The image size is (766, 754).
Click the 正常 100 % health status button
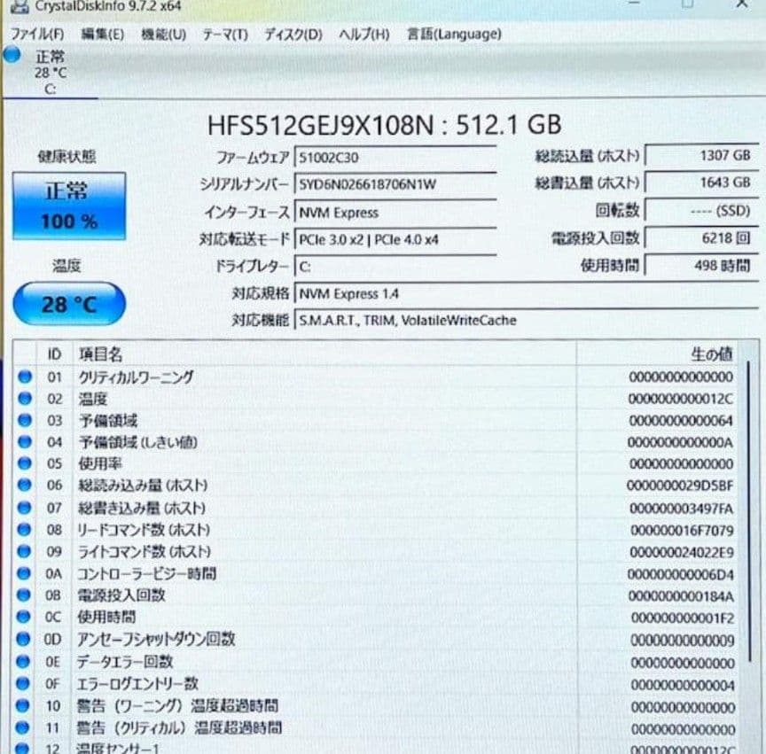(69, 206)
